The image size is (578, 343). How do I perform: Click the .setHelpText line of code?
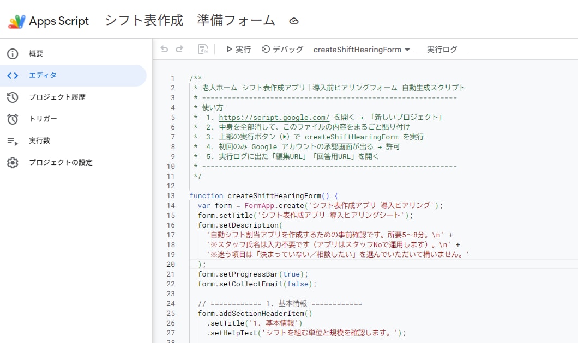pos(306,333)
